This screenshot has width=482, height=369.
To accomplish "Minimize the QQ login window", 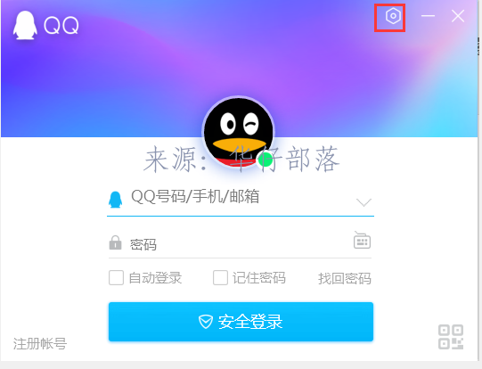I will tap(428, 16).
